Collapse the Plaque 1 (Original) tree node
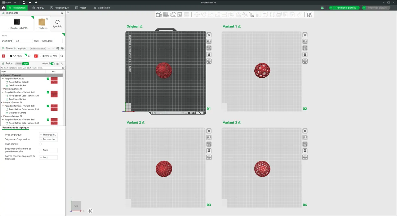The width and height of the screenshot is (397, 216). pos(2,75)
